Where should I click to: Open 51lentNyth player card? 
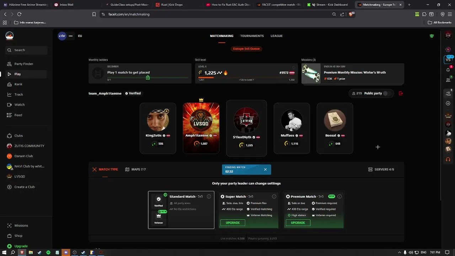[246, 128]
